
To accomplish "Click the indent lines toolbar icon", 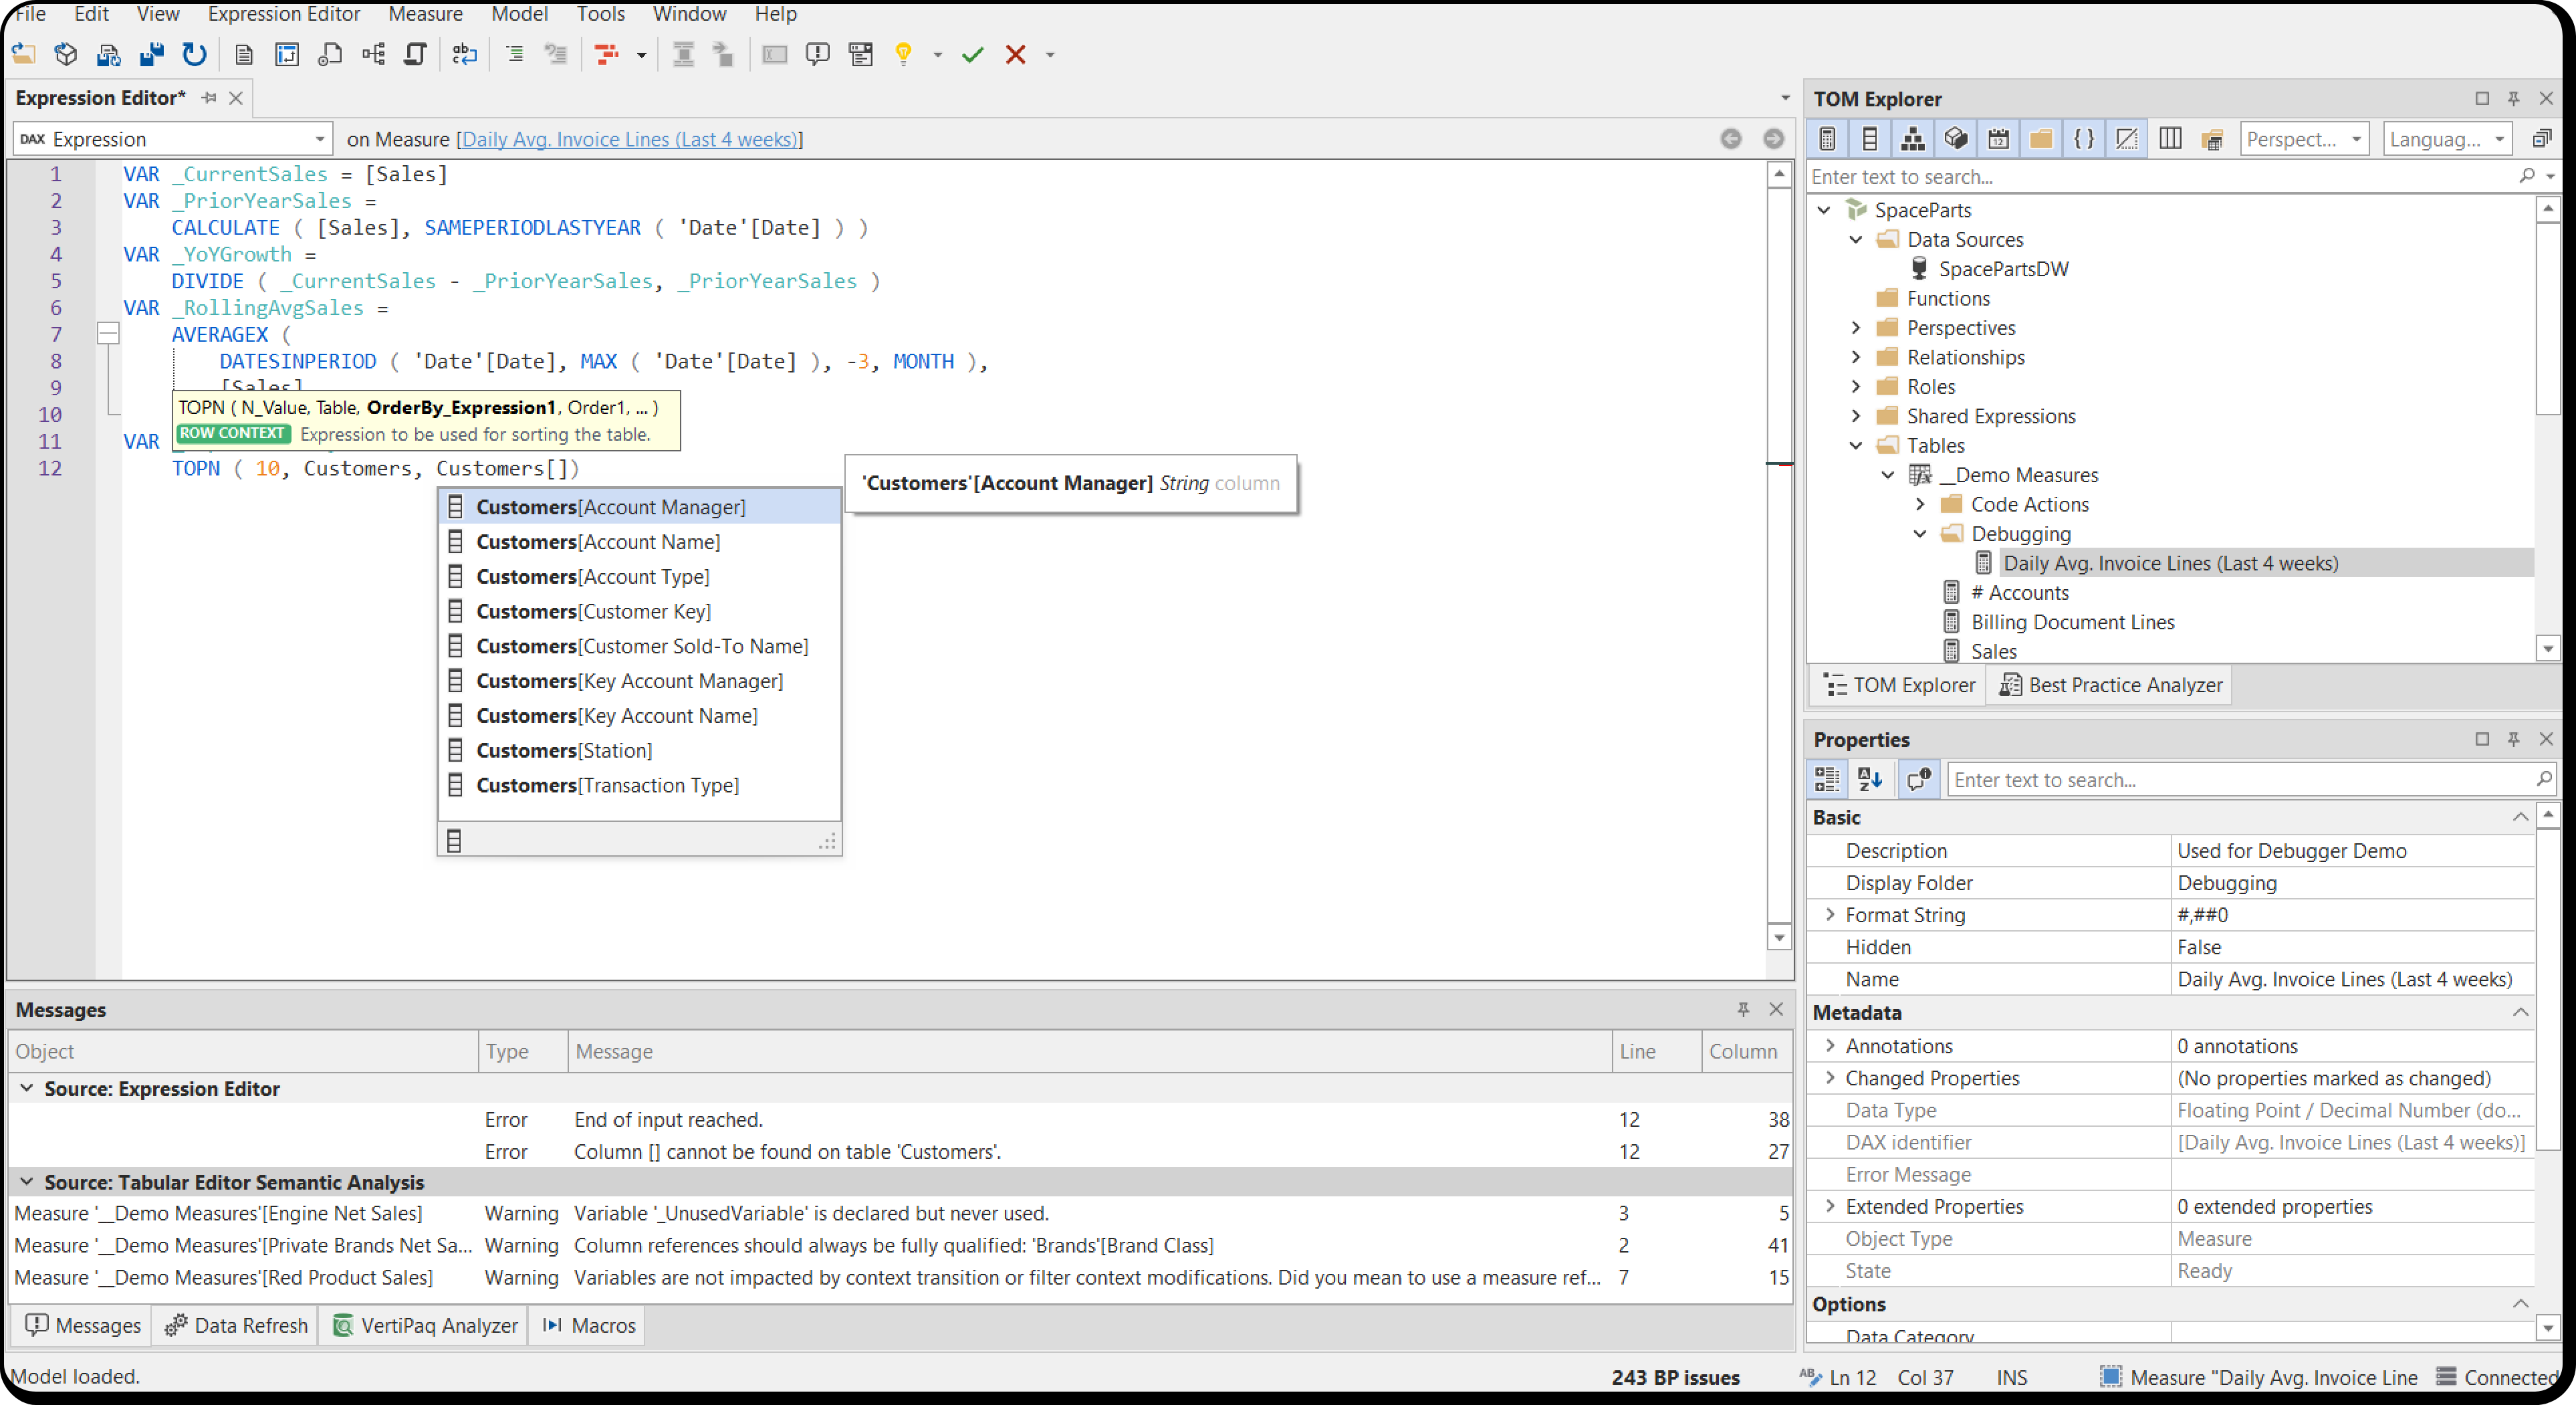I will [x=514, y=55].
